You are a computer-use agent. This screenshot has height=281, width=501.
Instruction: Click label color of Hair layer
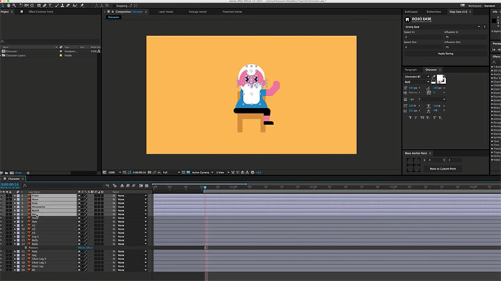coord(18,222)
